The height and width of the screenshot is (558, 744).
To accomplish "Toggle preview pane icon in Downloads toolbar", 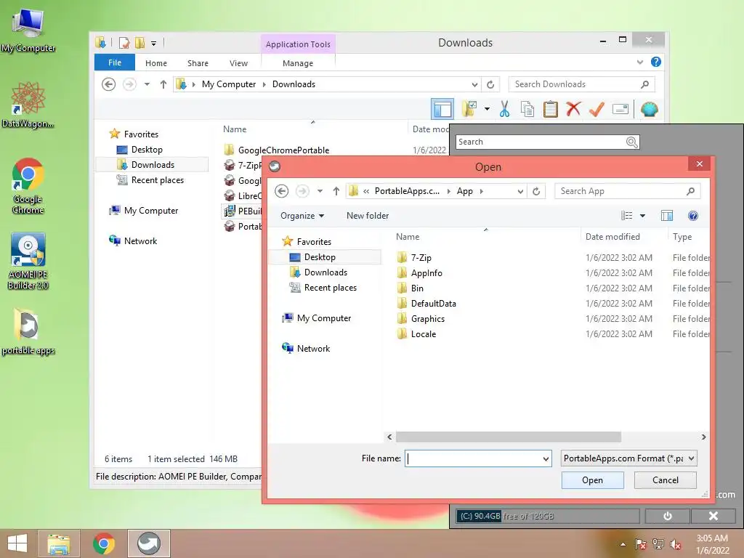I will (442, 109).
